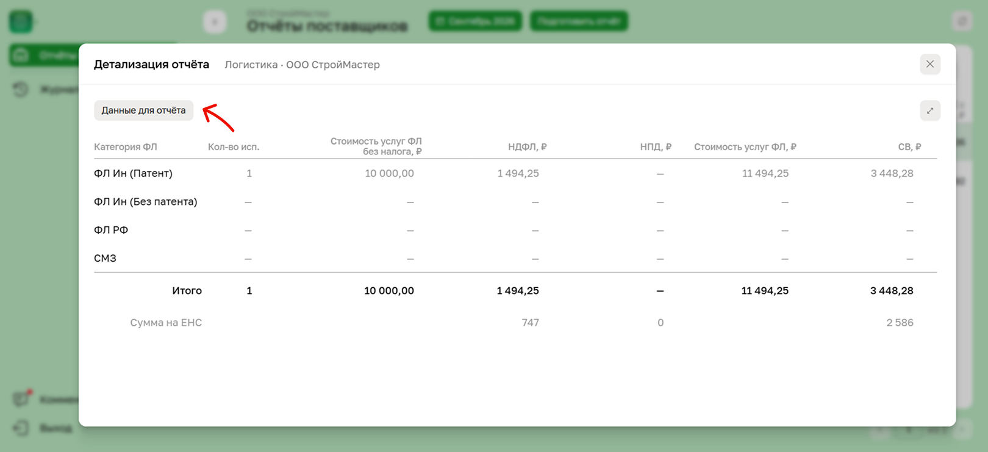Click the НПД, ₽ column header
This screenshot has height=452, width=988.
(656, 146)
